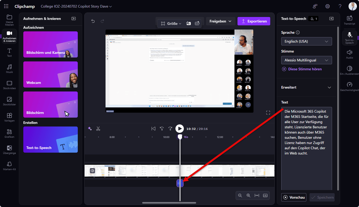Open the AI sparkle auto-compose tool

pos(90,129)
